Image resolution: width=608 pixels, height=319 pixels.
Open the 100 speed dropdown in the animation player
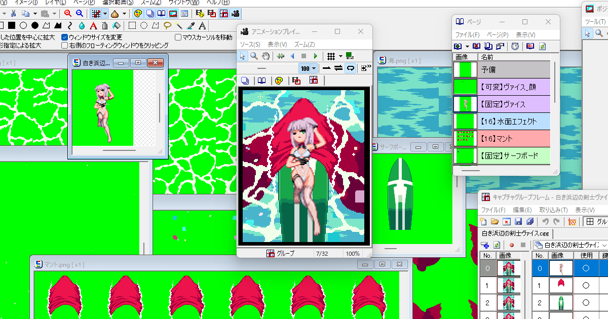coord(314,68)
